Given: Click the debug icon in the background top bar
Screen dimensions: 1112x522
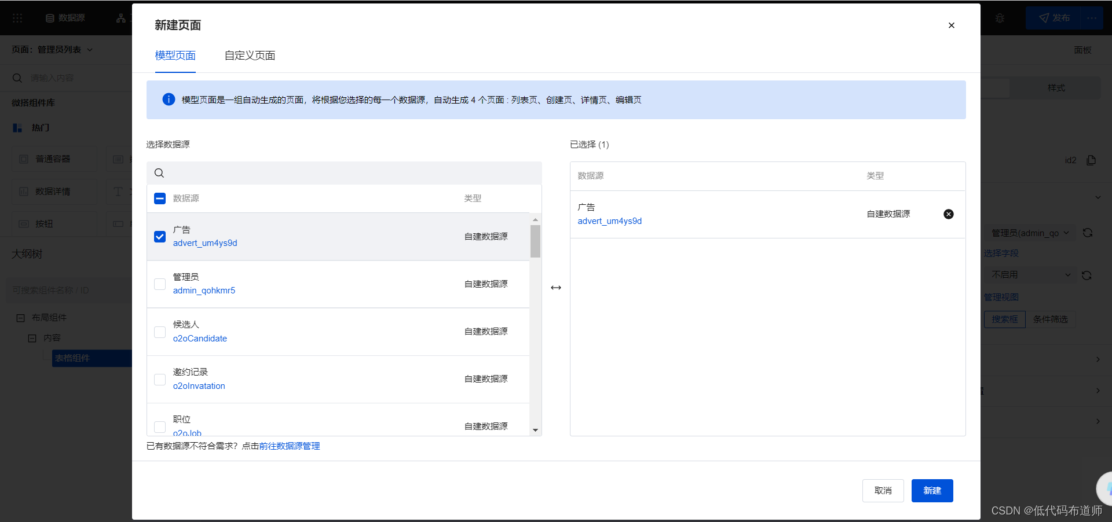Looking at the screenshot, I should click(x=1000, y=18).
